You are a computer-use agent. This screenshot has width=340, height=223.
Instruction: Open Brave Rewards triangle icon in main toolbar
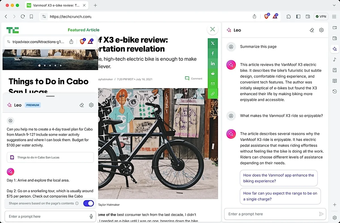tap(275, 16)
